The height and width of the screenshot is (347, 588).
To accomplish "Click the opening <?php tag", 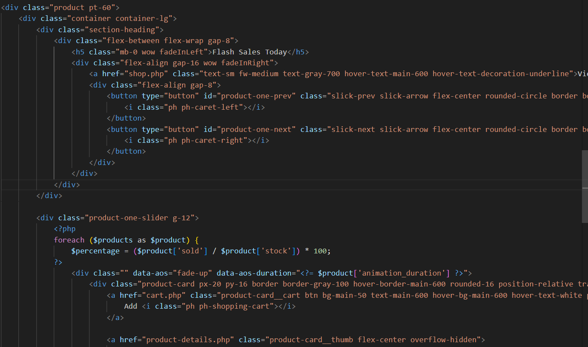I will tap(65, 228).
